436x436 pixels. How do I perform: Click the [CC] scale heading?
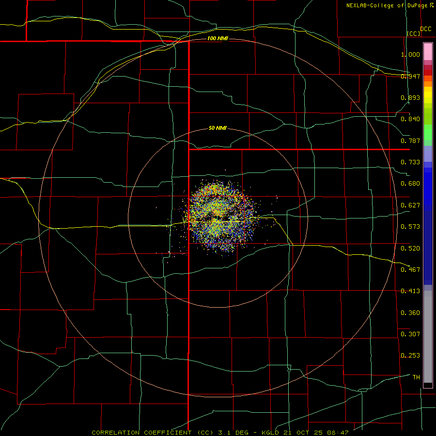point(414,33)
